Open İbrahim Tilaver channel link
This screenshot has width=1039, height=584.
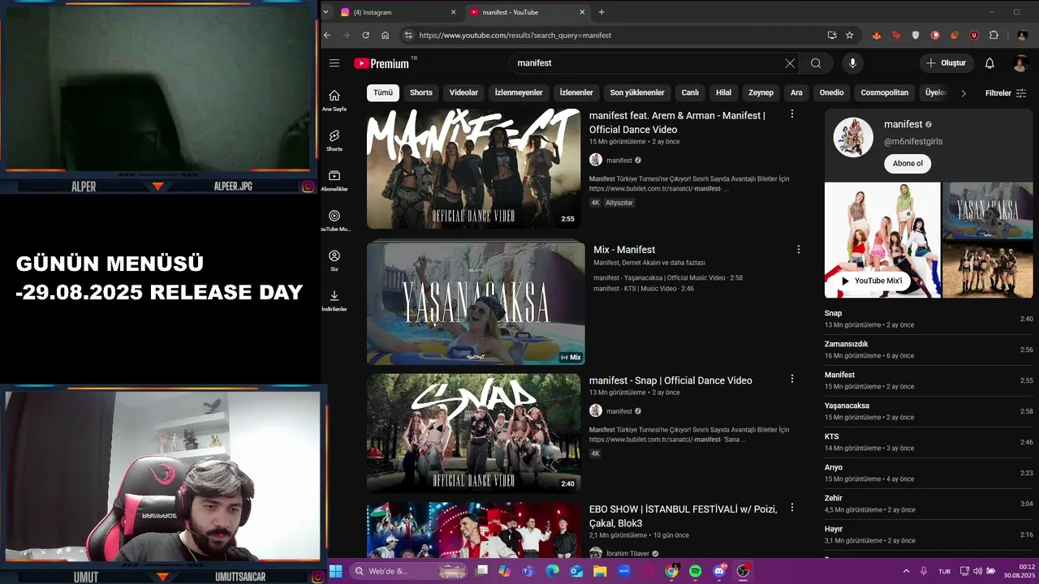[x=627, y=553]
